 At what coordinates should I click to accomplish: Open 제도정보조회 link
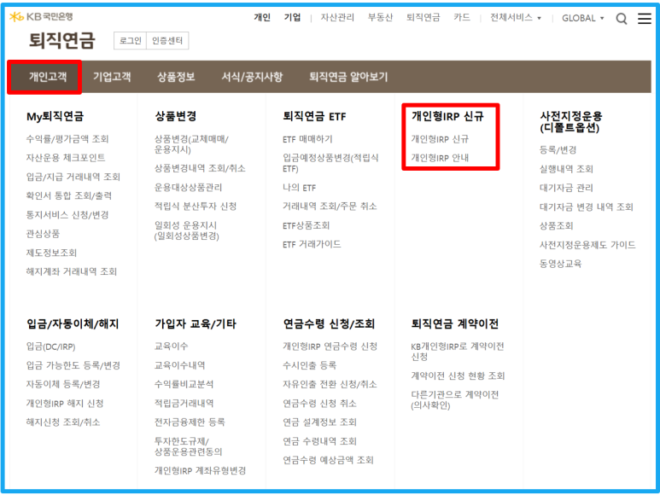tap(51, 253)
